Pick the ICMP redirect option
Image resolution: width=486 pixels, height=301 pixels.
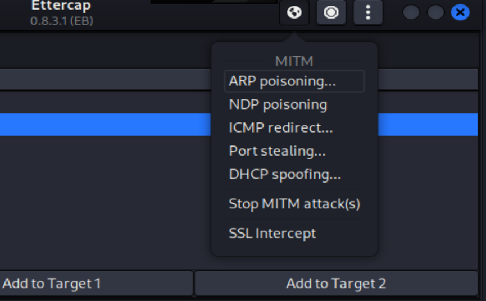(281, 127)
